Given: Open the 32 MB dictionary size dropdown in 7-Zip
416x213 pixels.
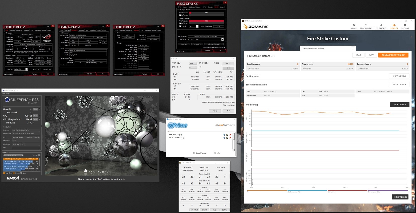Looking at the screenshot, I should coord(193,63).
